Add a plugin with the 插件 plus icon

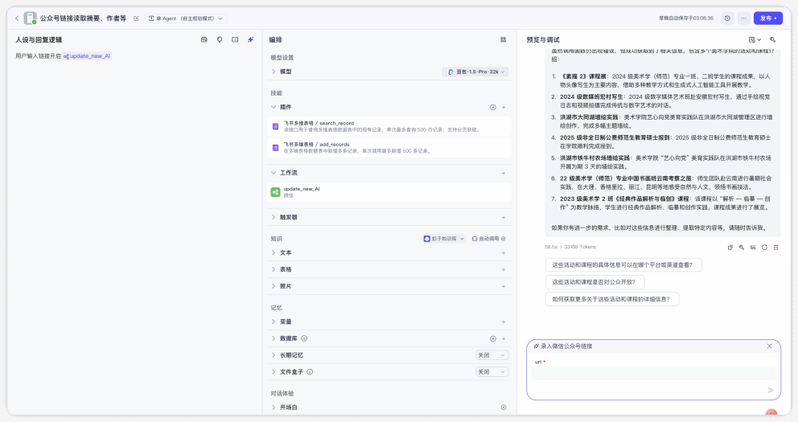[x=504, y=107]
